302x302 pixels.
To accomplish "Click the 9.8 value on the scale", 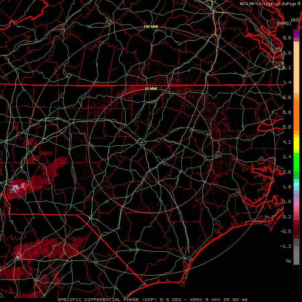I will tap(287, 38).
